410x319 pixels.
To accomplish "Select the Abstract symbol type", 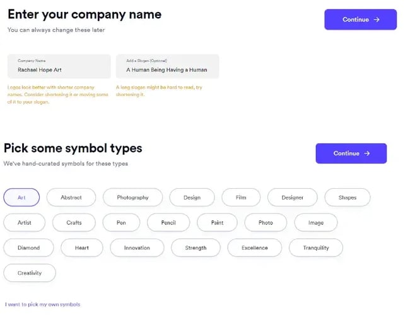I will [x=71, y=198].
